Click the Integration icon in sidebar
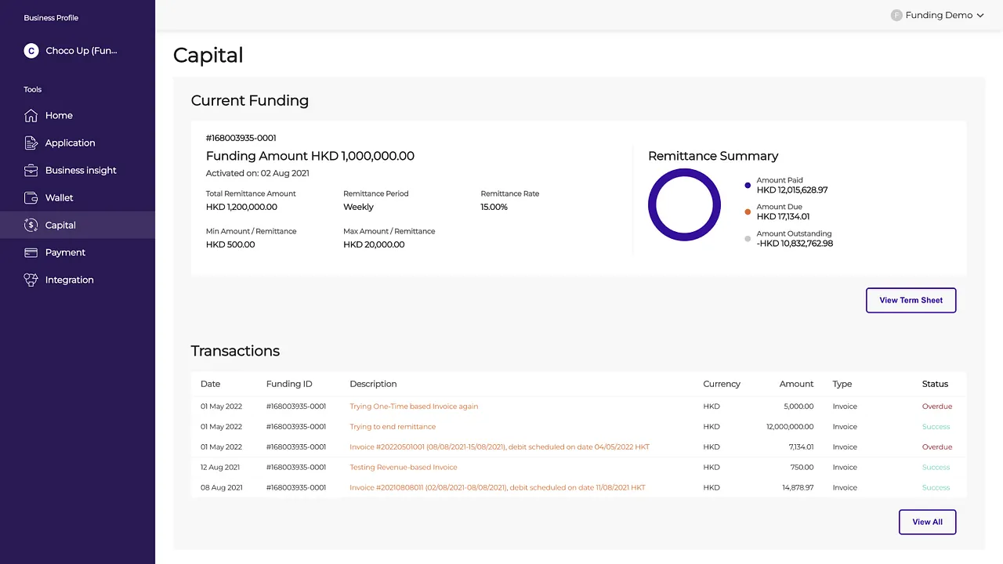The height and width of the screenshot is (564, 1003). point(31,280)
